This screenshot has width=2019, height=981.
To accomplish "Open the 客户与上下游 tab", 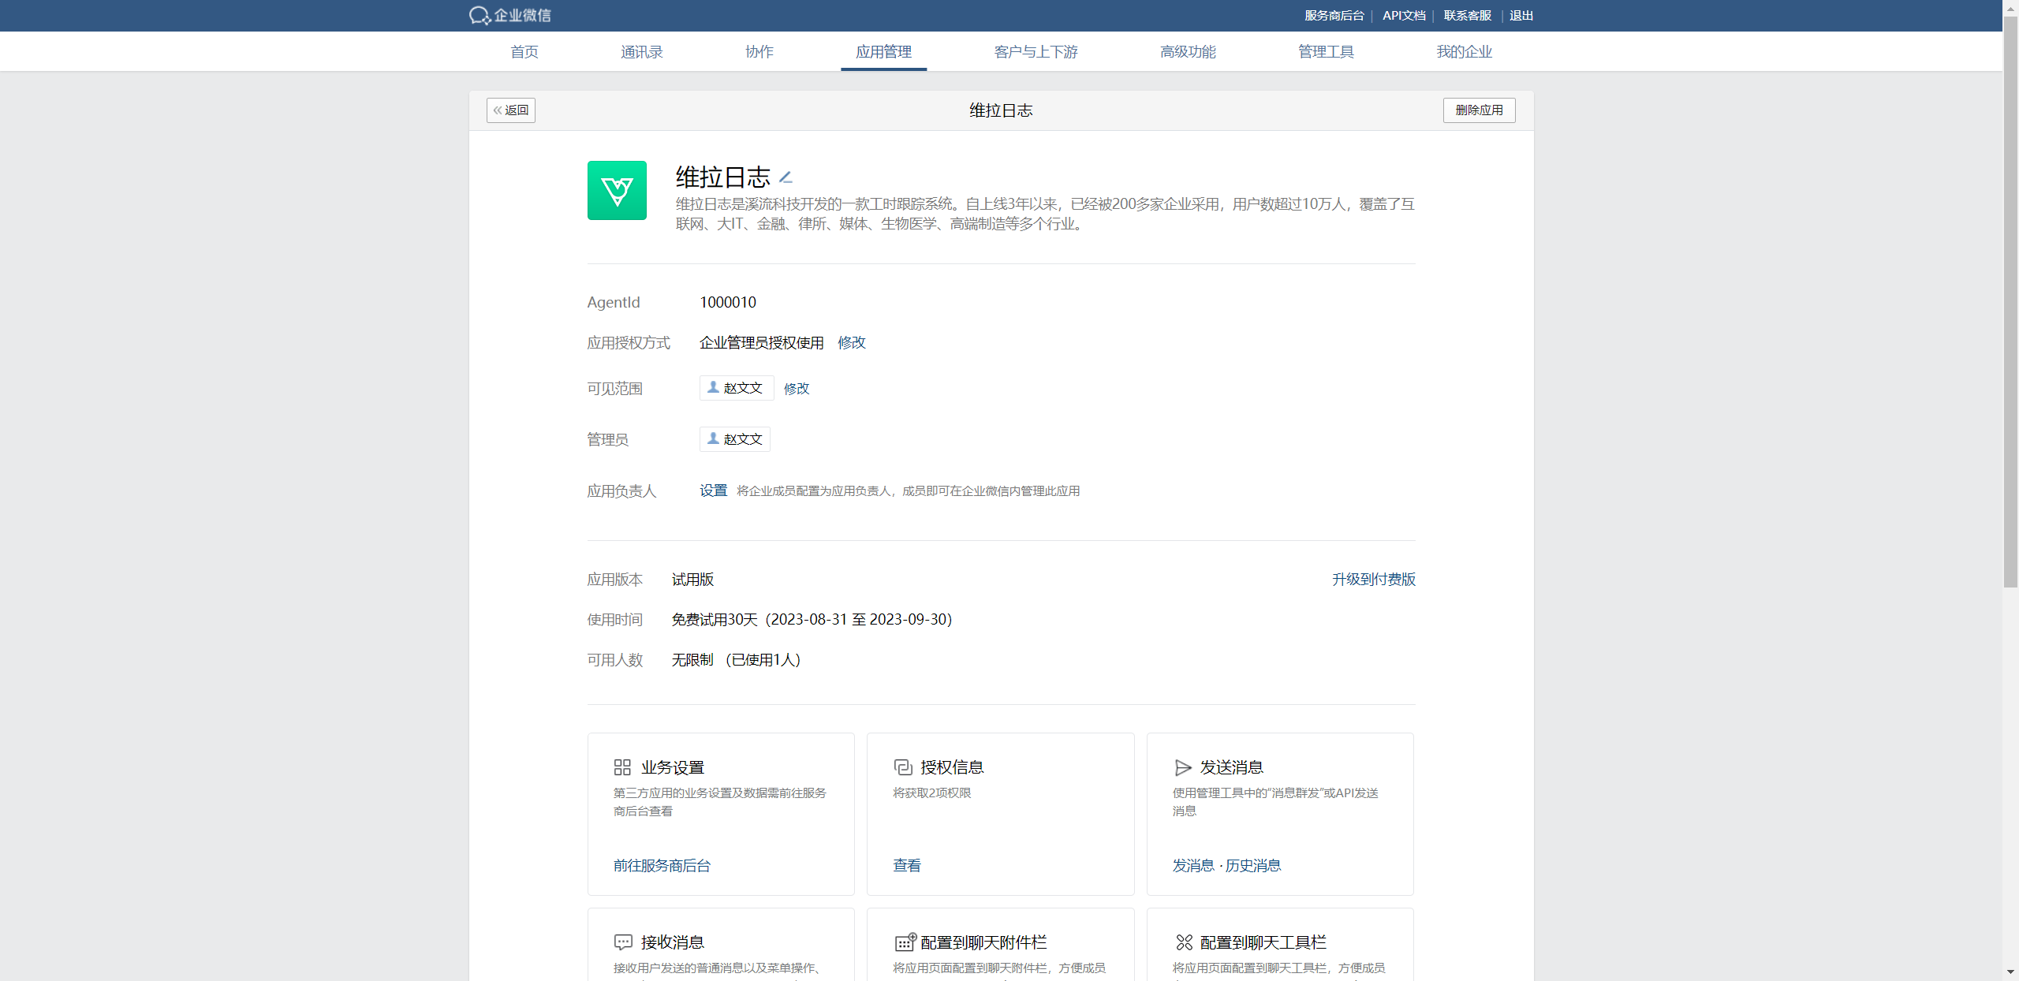I will tap(1036, 51).
